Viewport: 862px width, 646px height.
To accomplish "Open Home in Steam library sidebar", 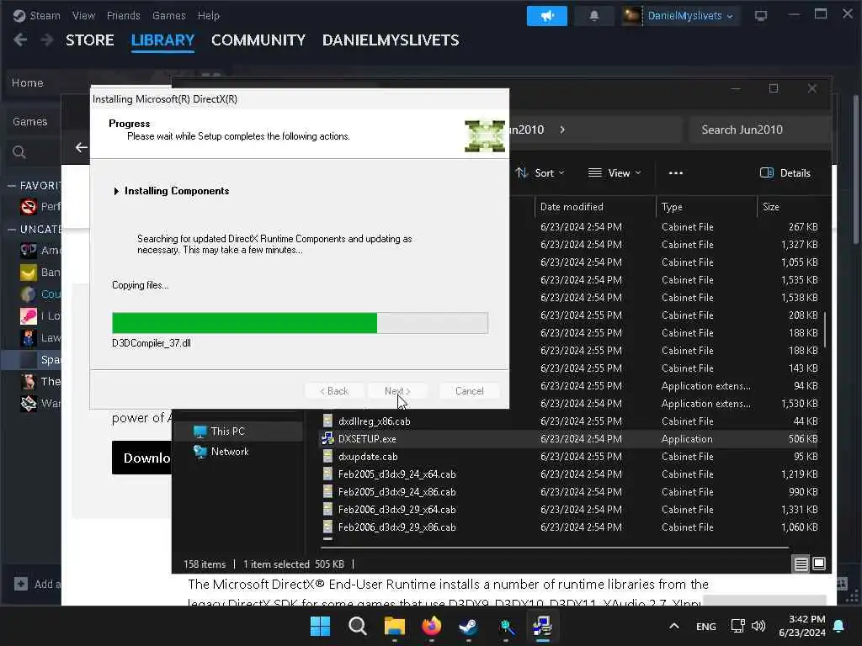I will coord(28,83).
